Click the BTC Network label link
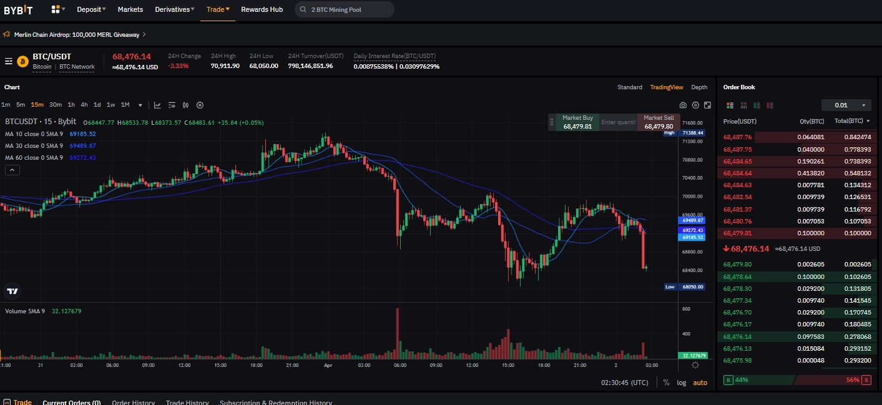Screen dimensions: 882x405 click(77, 67)
